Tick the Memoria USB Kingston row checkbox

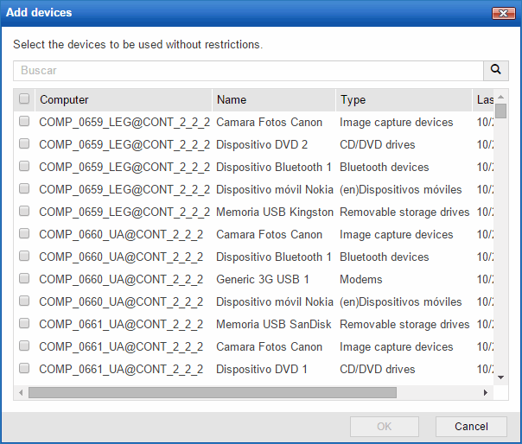24,212
